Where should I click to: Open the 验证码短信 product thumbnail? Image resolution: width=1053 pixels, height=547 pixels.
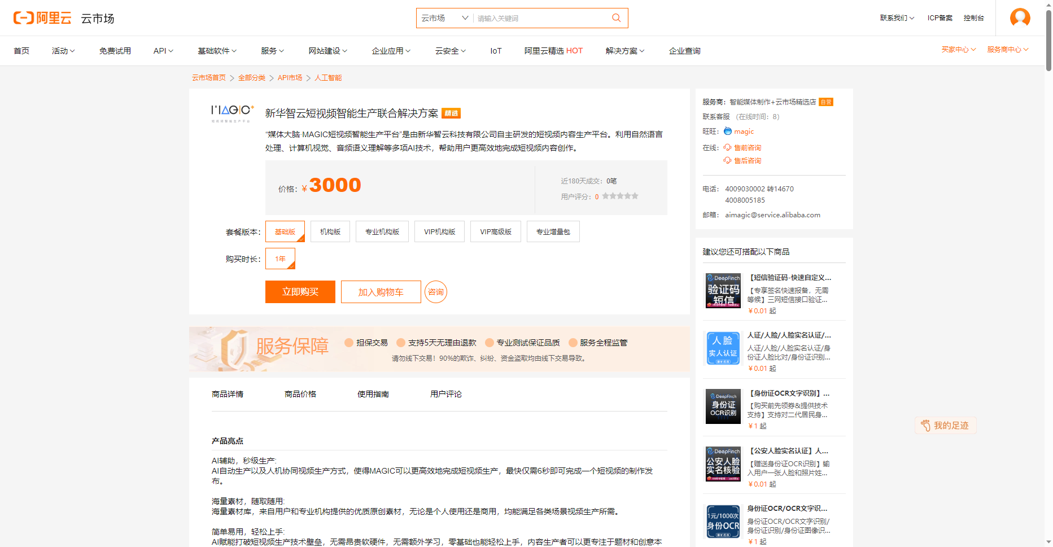[x=723, y=291]
